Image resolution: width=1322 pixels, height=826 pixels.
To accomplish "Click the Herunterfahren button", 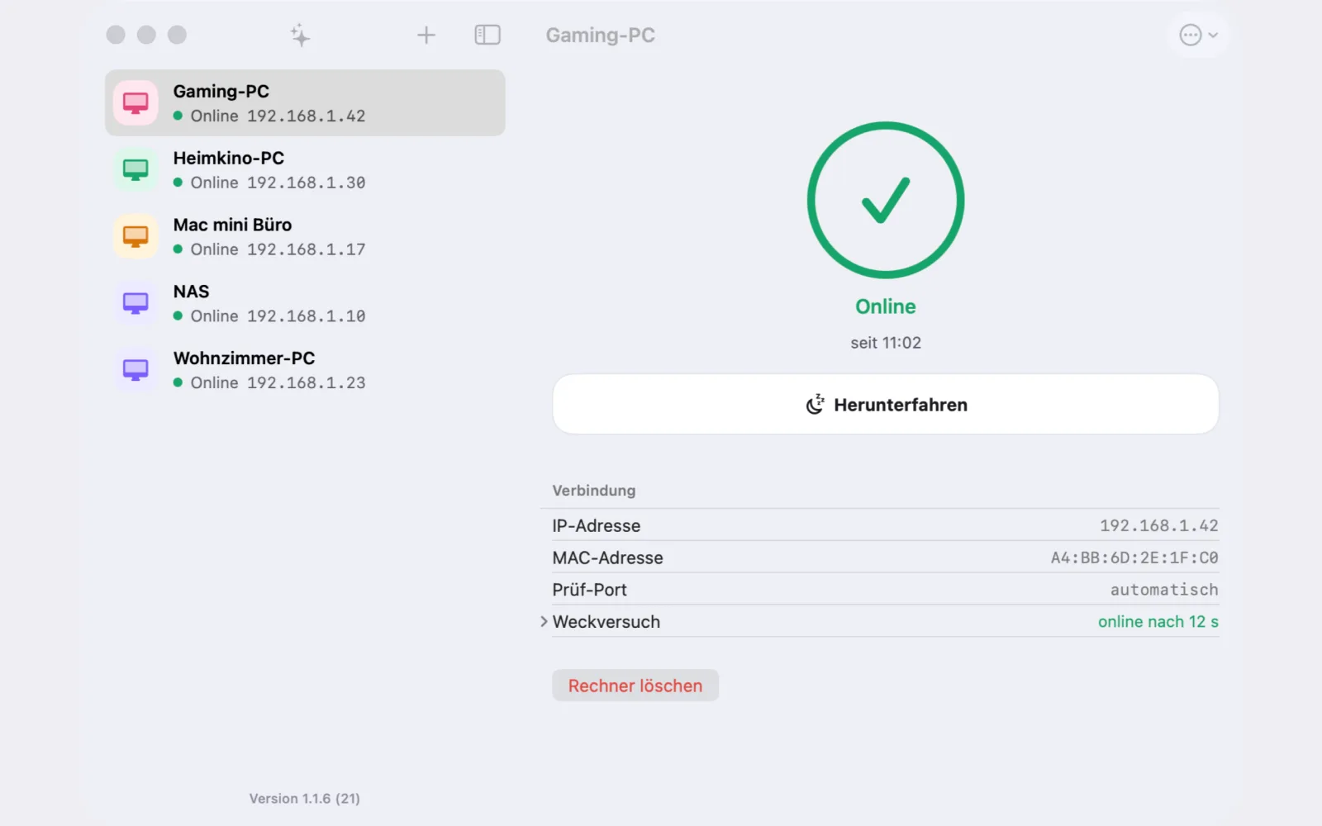I will (x=886, y=404).
